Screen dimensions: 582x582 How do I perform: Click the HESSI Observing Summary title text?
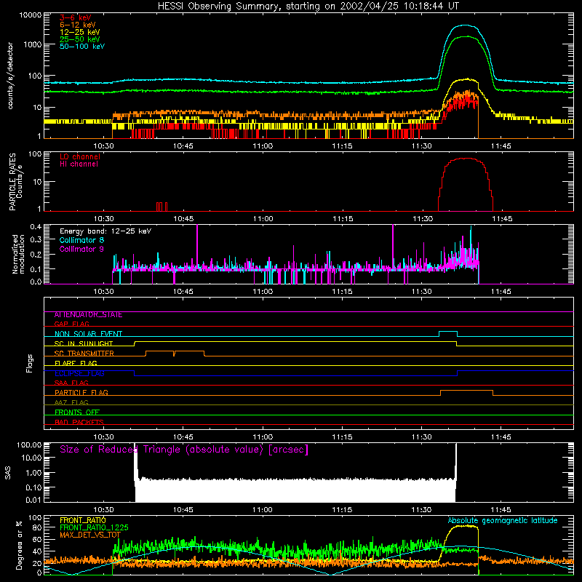(x=308, y=7)
